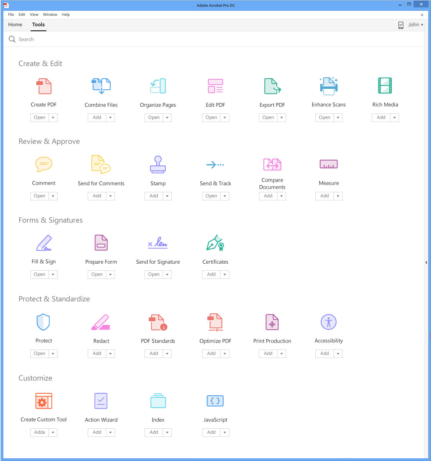Click the Fill & Sign pen icon
The width and height of the screenshot is (431, 461).
pos(44,243)
